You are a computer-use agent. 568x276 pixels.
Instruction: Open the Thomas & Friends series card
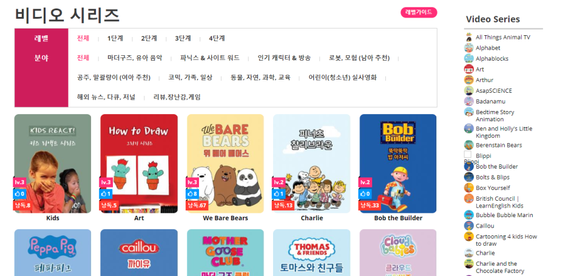tap(312, 252)
